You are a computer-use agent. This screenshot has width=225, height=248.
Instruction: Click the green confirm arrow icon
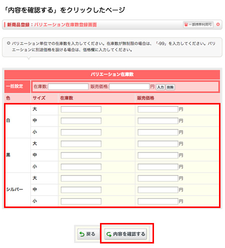click(109, 234)
